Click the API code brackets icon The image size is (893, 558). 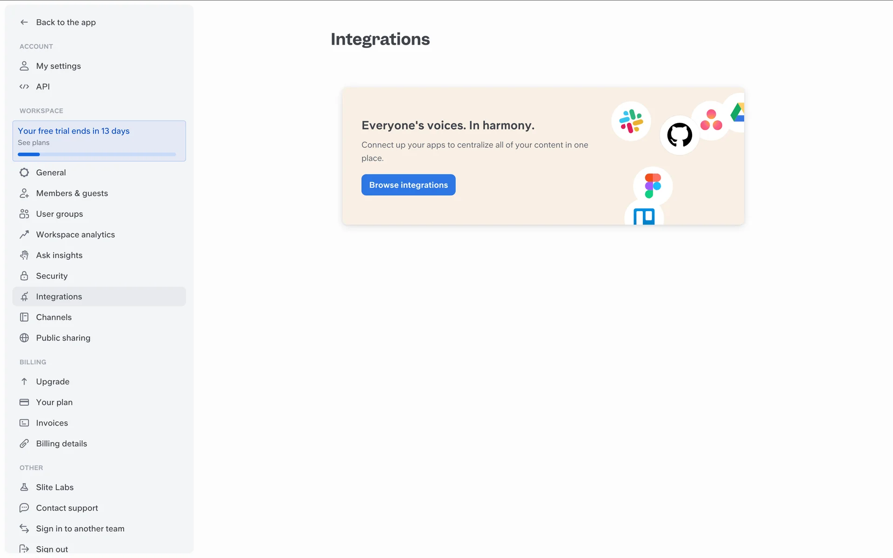click(24, 86)
